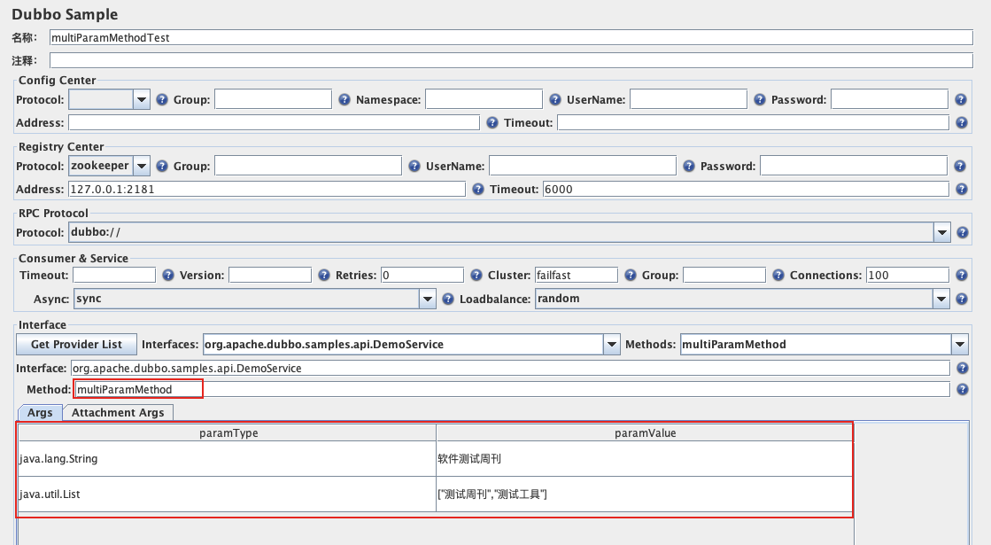This screenshot has height=545, width=991.
Task: Select java.util.List paramType cell
Action: tap(227, 494)
